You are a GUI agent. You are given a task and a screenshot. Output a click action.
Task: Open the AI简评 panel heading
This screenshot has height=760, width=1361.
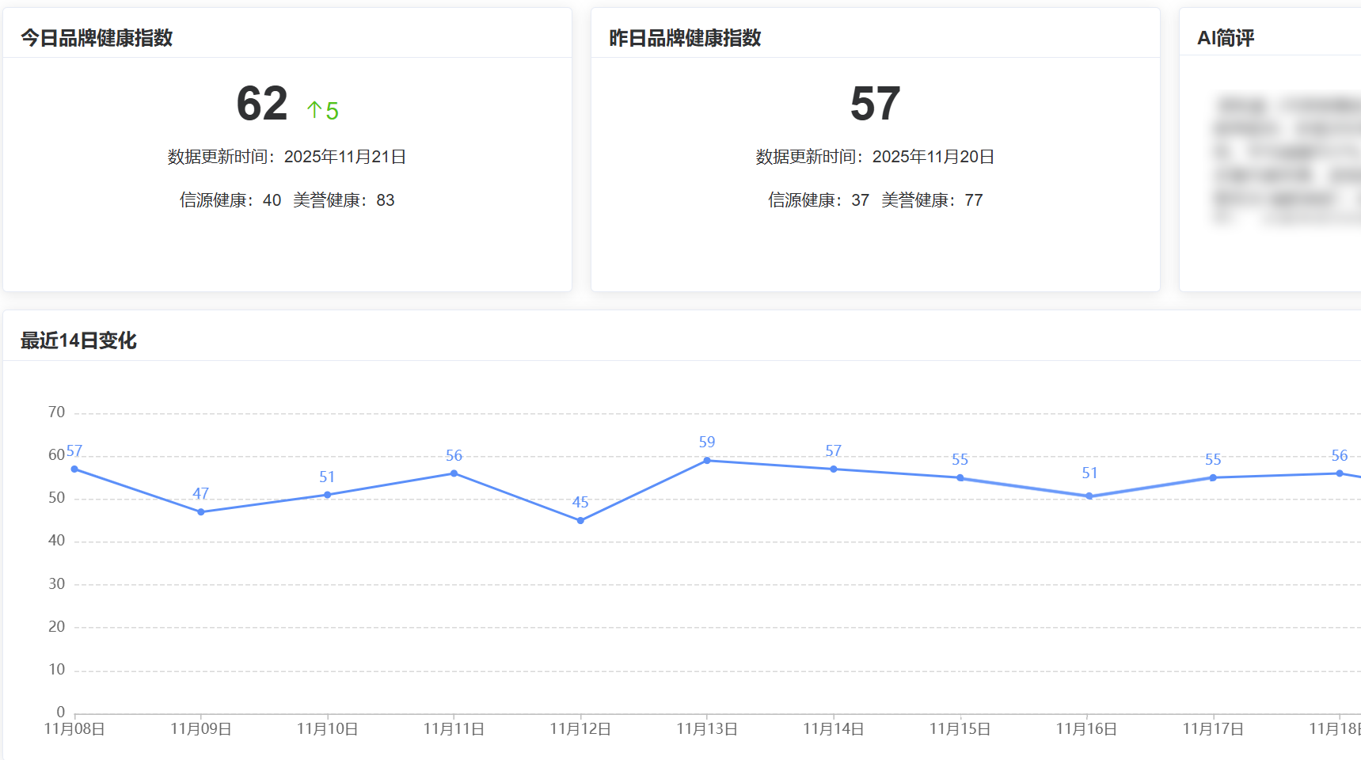click(1226, 38)
